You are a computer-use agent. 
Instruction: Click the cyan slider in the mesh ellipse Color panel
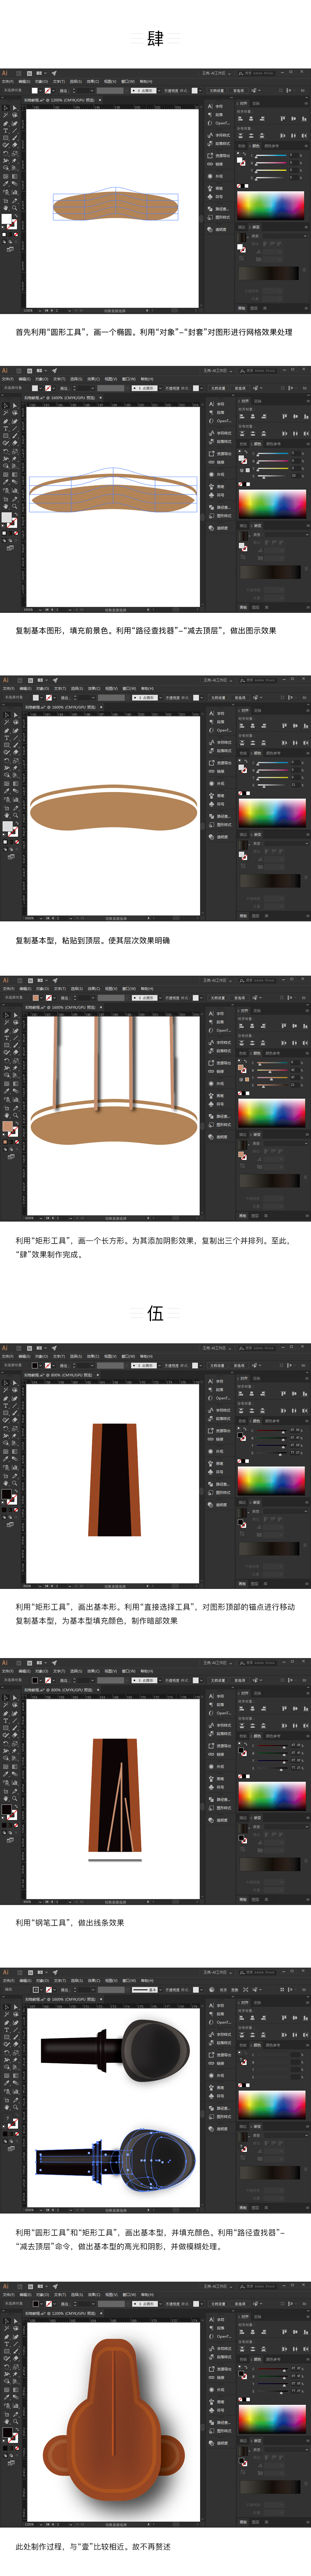[271, 155]
